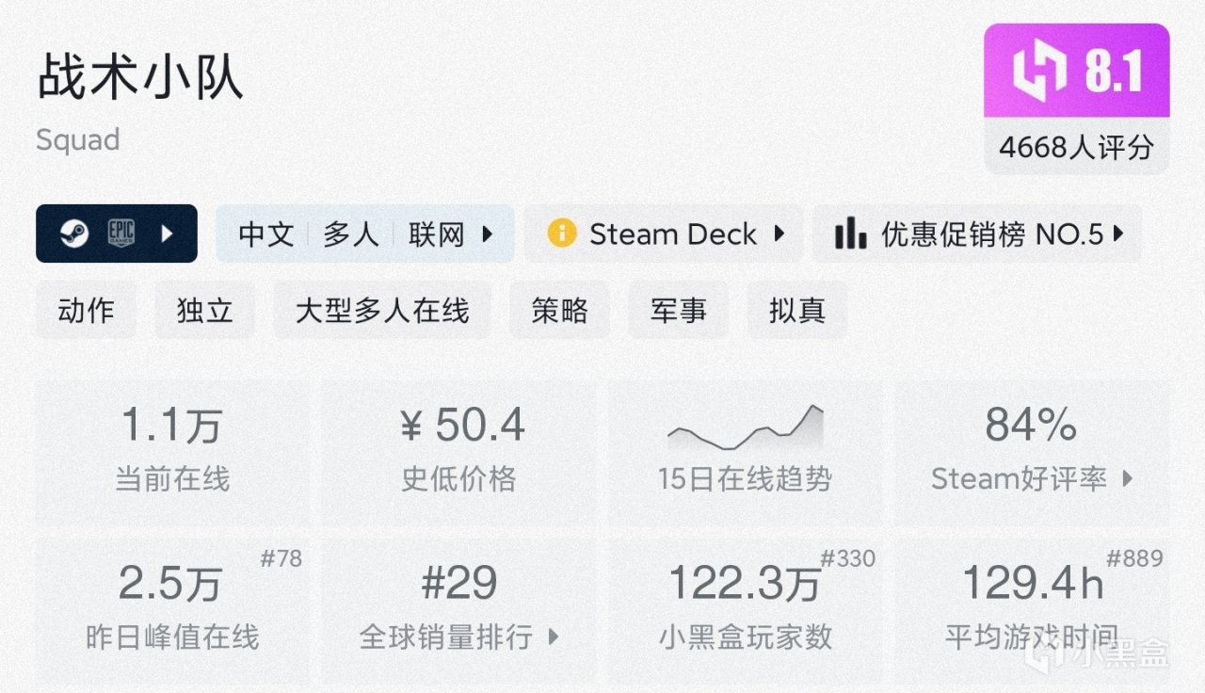Open the 4668人评分 rating count
This screenshot has width=1205, height=693.
(1076, 147)
